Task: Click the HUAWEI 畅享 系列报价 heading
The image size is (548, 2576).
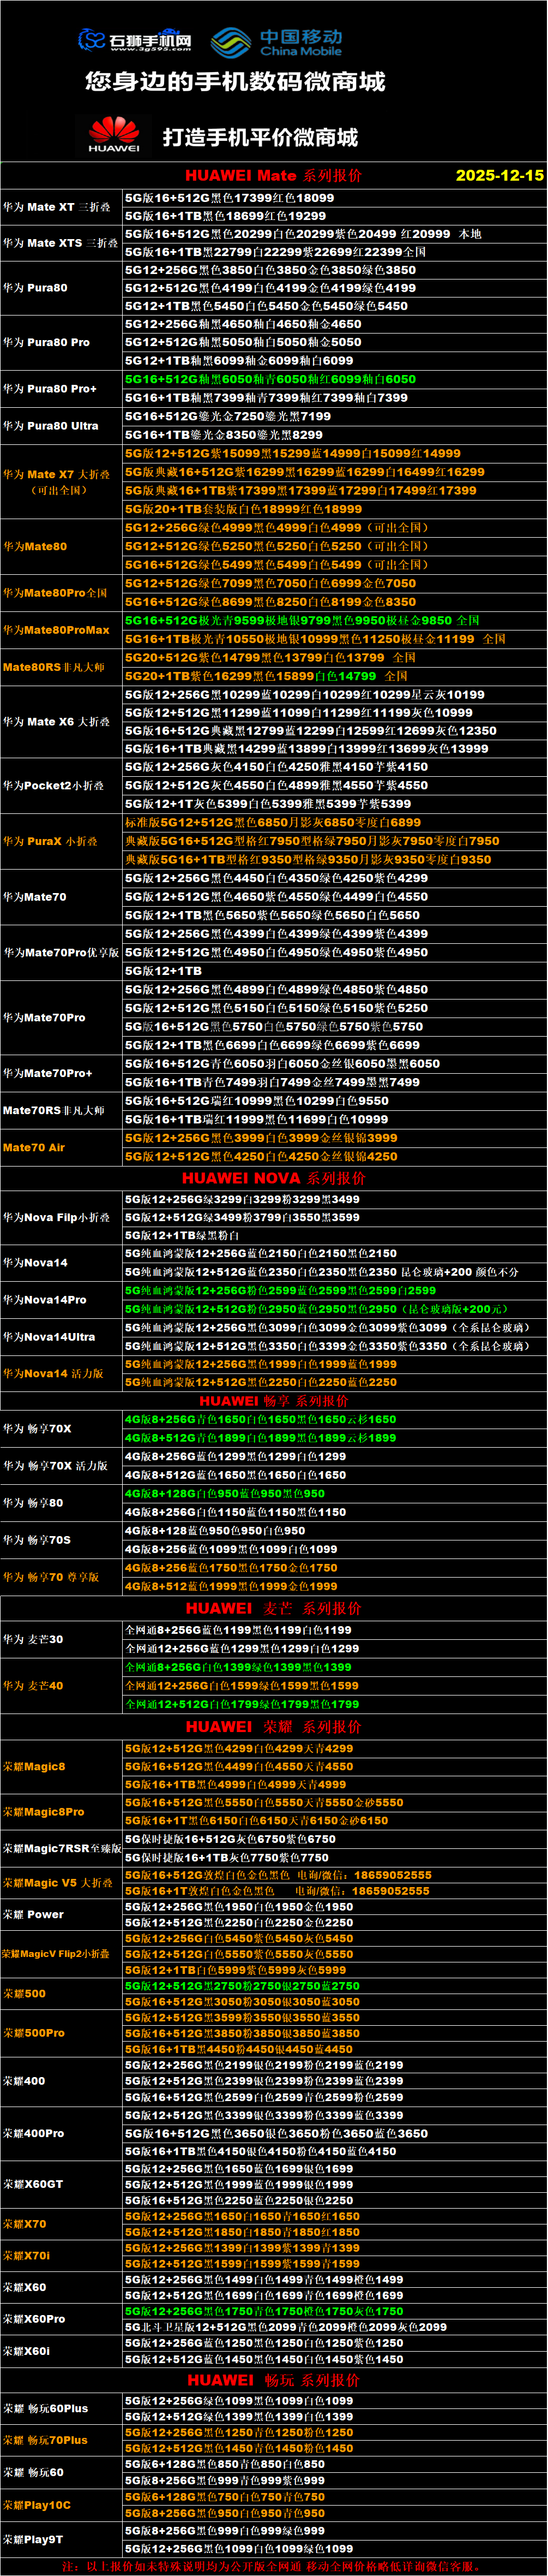Action: coord(273,1401)
